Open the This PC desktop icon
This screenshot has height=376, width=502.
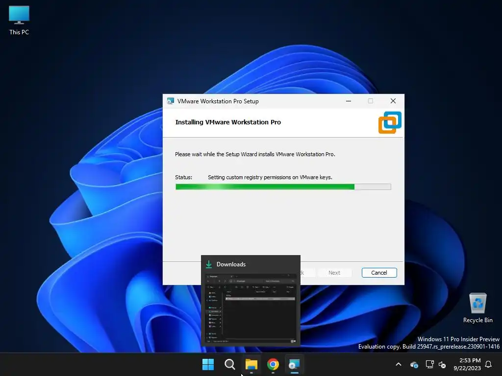tap(19, 21)
